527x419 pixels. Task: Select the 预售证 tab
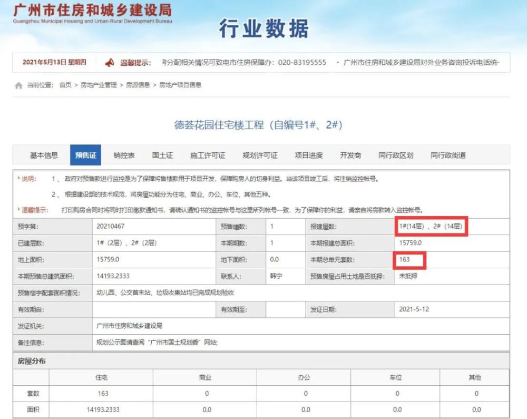[85, 155]
